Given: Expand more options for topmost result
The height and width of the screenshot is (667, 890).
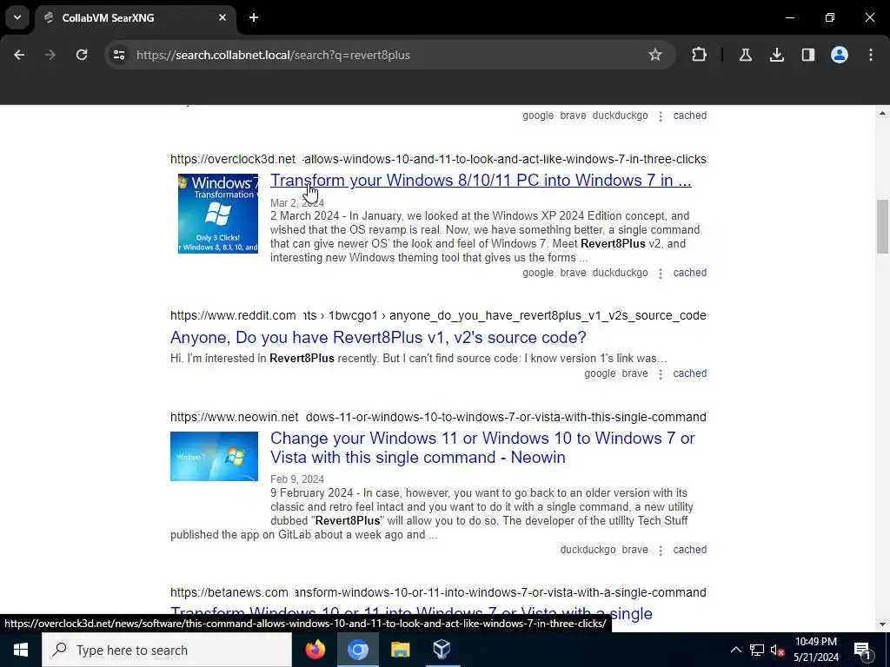Looking at the screenshot, I should click(x=661, y=116).
